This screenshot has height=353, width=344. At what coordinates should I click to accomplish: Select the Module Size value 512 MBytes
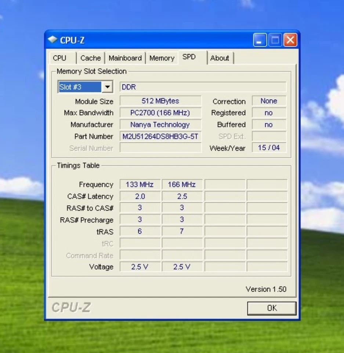[x=160, y=101]
